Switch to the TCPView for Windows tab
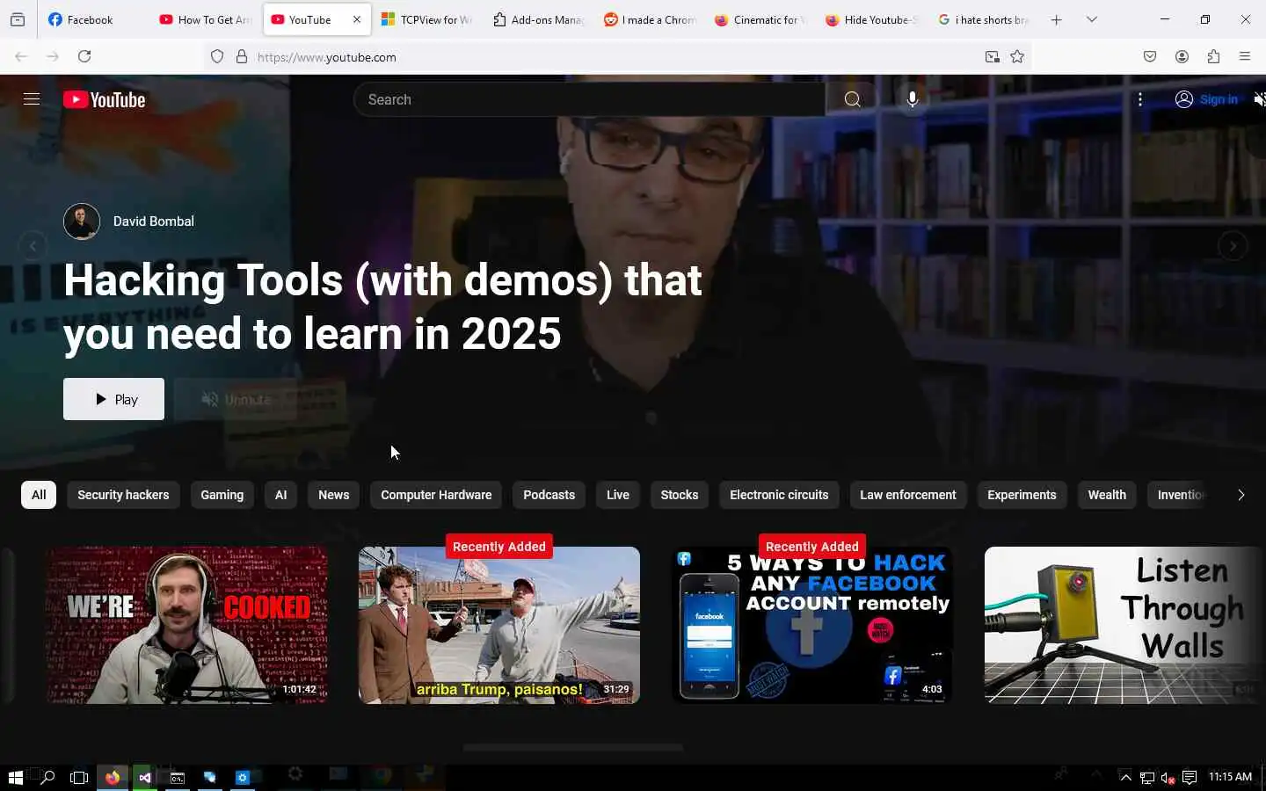Image resolution: width=1266 pixels, height=791 pixels. 426,19
